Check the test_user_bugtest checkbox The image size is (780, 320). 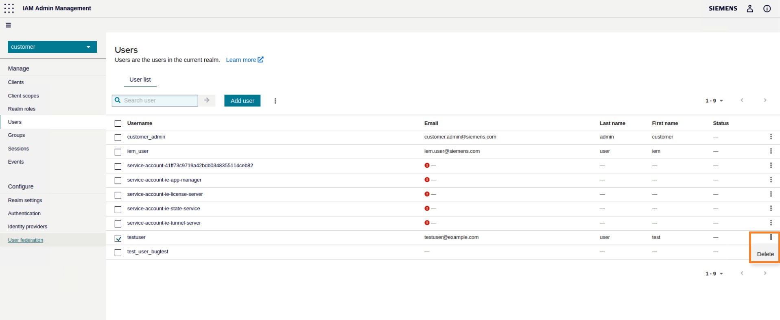pos(118,253)
